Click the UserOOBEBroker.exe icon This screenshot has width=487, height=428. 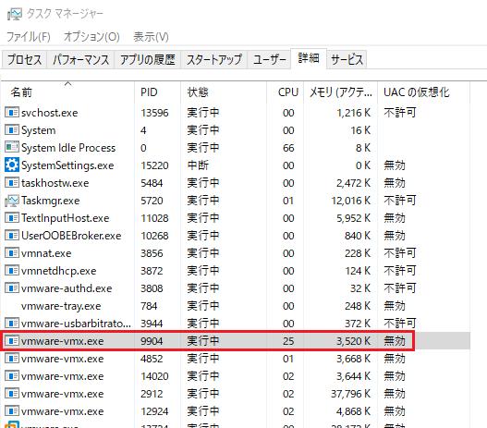12,236
